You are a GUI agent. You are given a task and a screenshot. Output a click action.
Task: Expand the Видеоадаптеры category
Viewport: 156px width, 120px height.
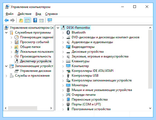pyautogui.click(x=63, y=47)
